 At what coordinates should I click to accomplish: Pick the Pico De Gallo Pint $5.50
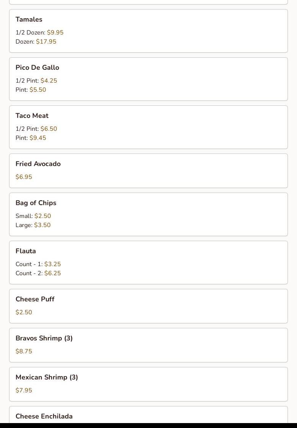coord(31,90)
